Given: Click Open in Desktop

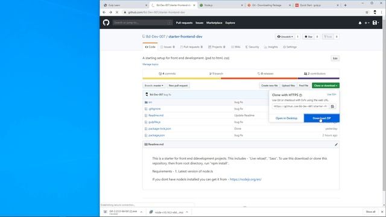Looking at the screenshot, I should [x=286, y=118].
